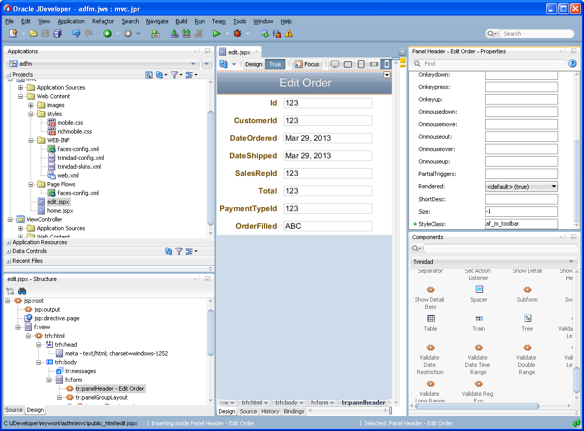Select the portrait phone preview size
This screenshot has height=431, width=584.
[x=387, y=64]
